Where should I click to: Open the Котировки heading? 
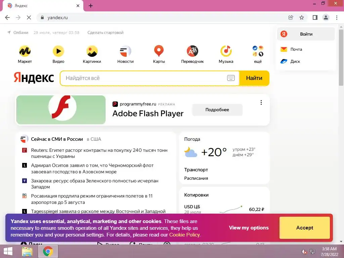(196, 195)
